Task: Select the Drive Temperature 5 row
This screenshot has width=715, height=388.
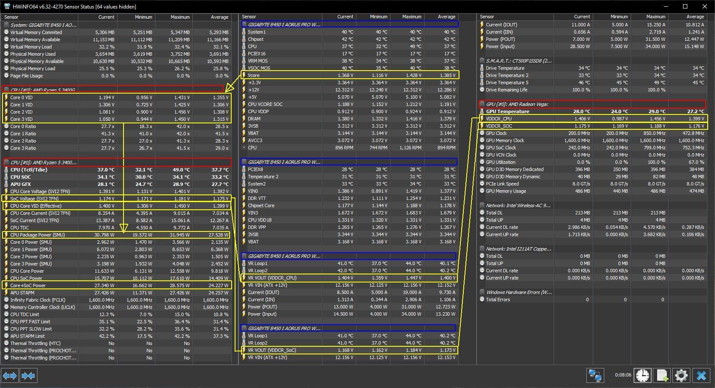Action: coord(592,83)
